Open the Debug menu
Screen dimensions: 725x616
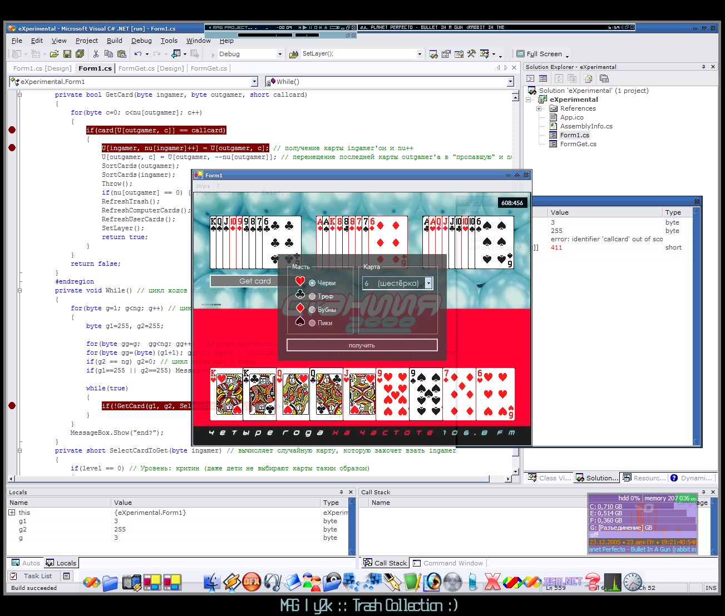coord(141,41)
